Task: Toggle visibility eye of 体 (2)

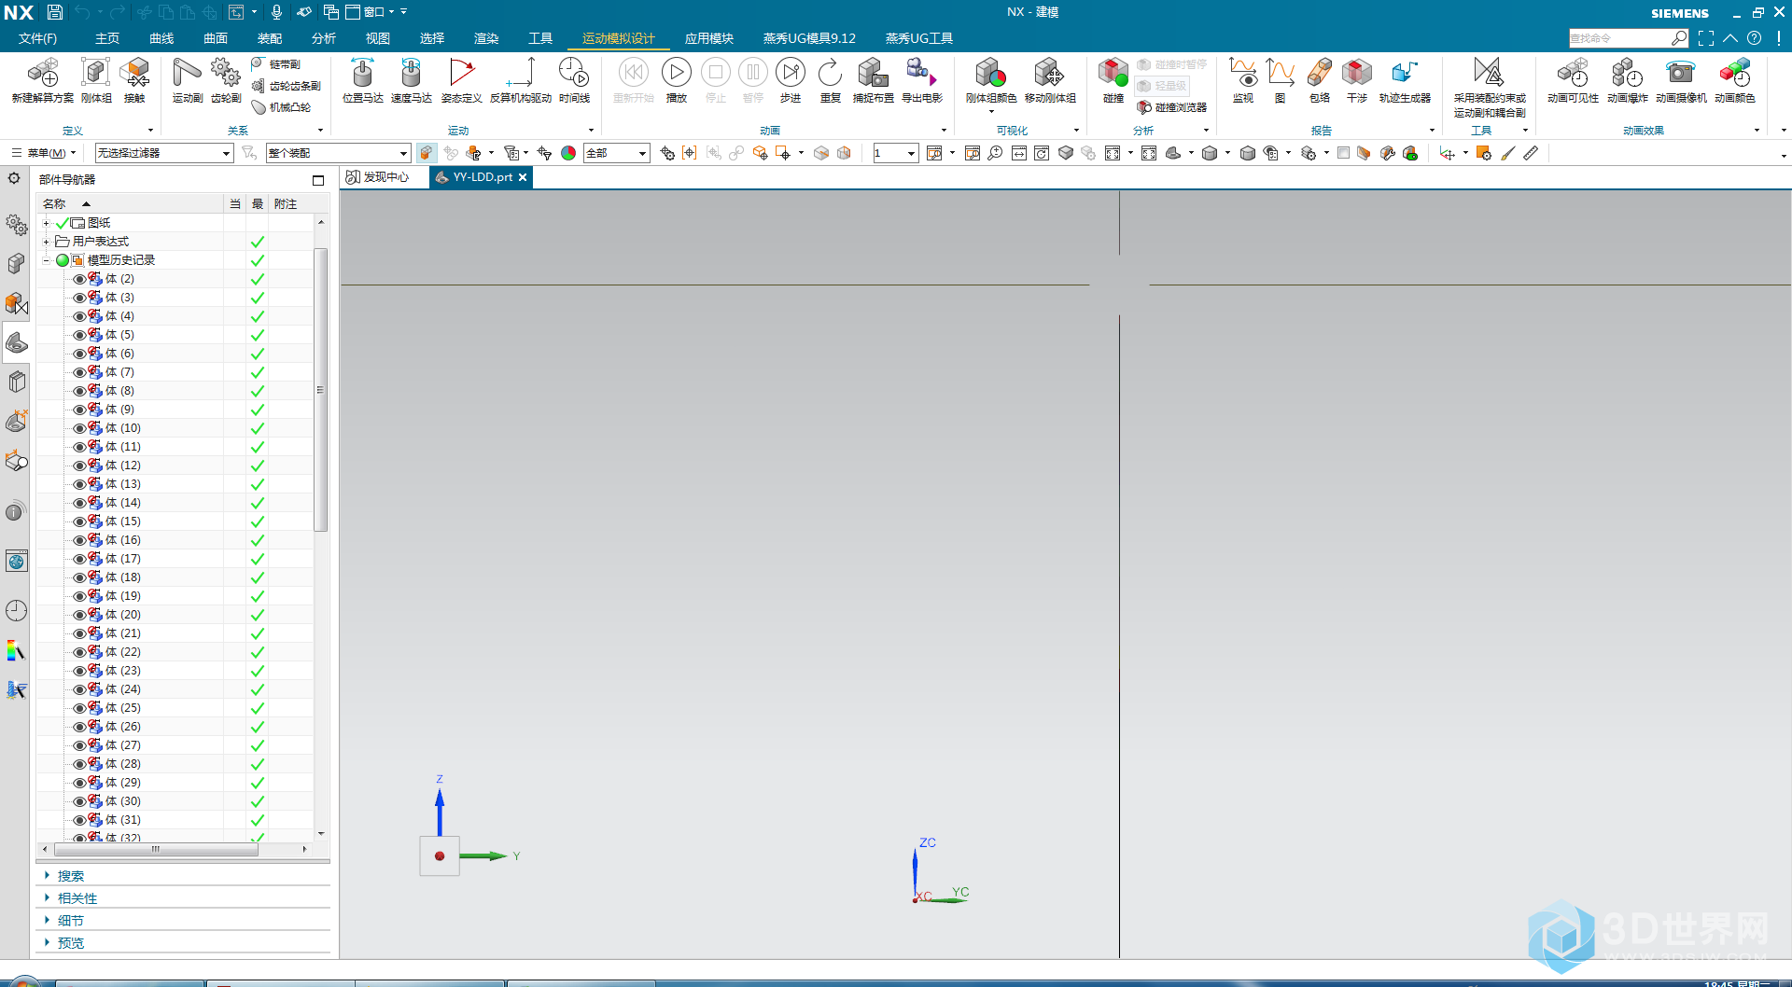Action: (x=79, y=279)
